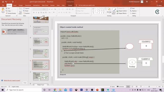164x92 pixels.
Task: Select slide 4 thumbnail
Action: tap(41, 42)
